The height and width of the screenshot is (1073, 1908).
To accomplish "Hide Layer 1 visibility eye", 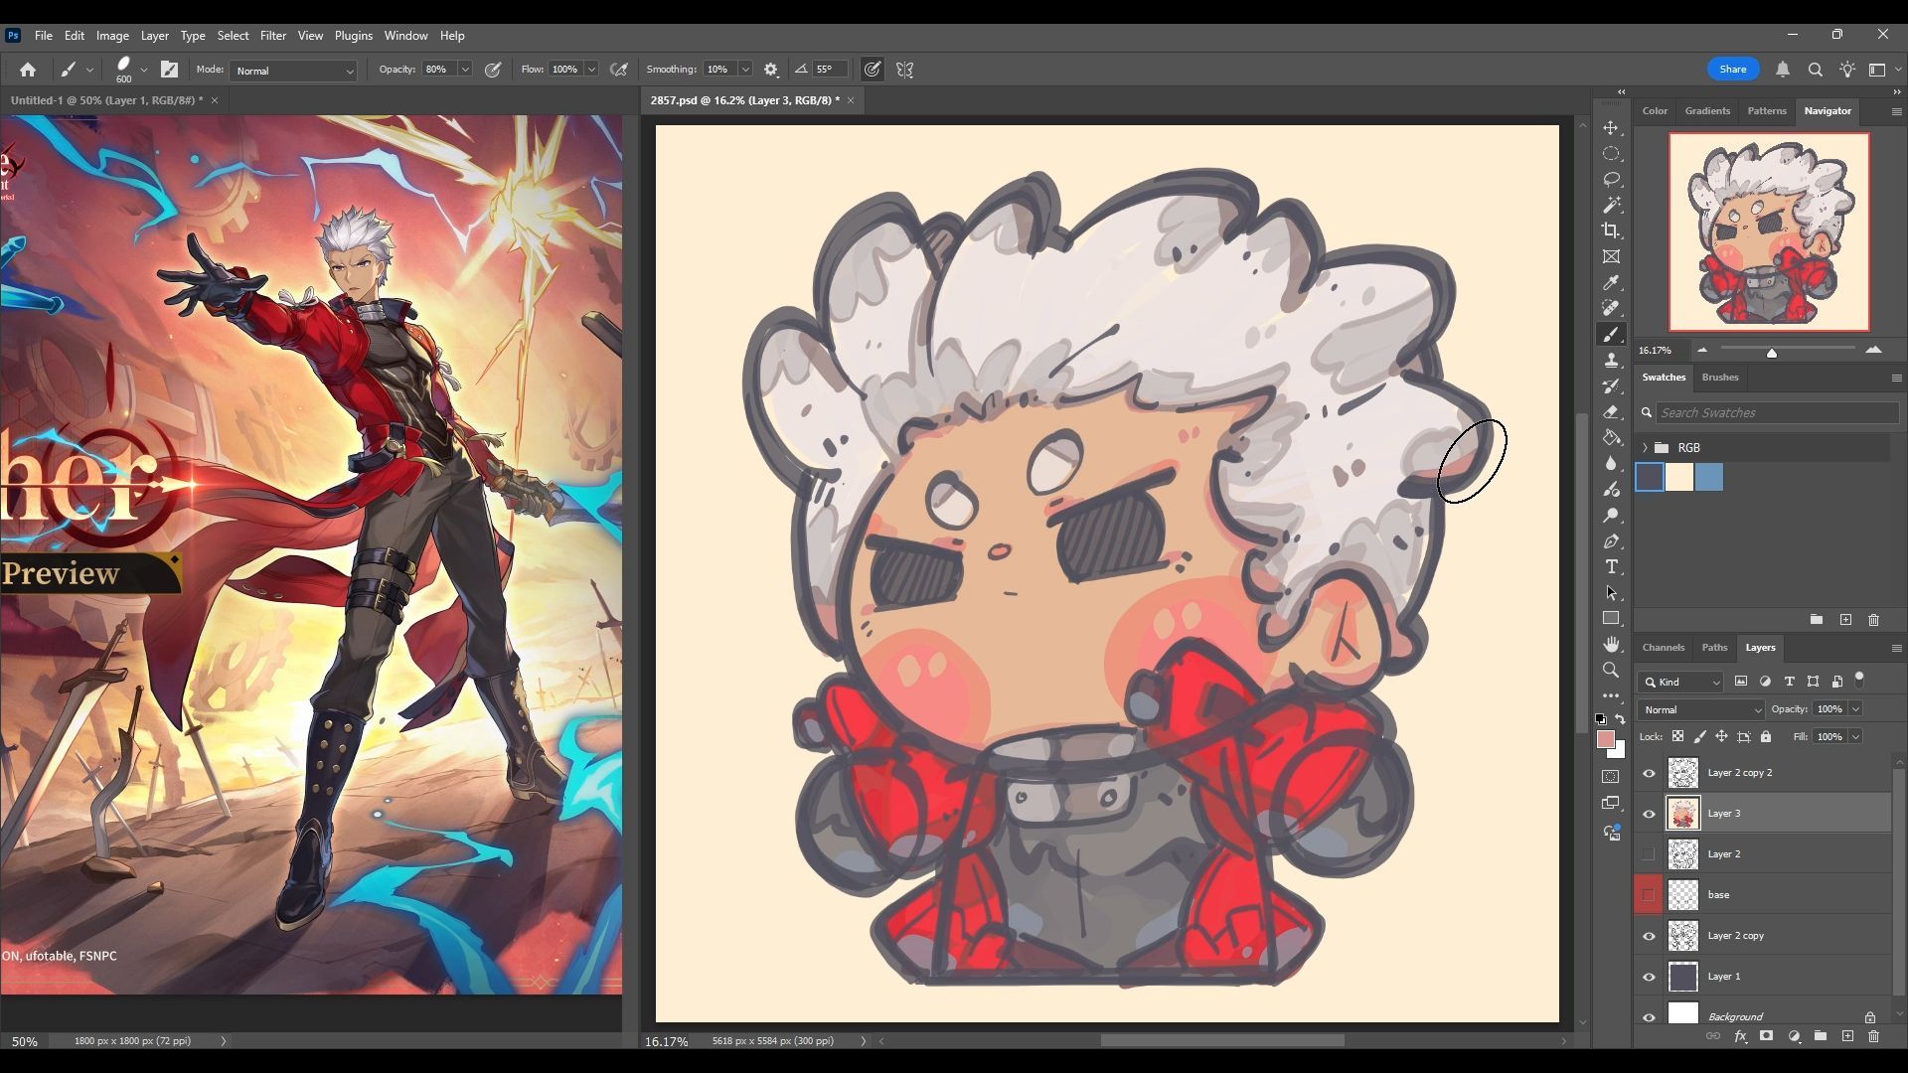I will coord(1649,977).
